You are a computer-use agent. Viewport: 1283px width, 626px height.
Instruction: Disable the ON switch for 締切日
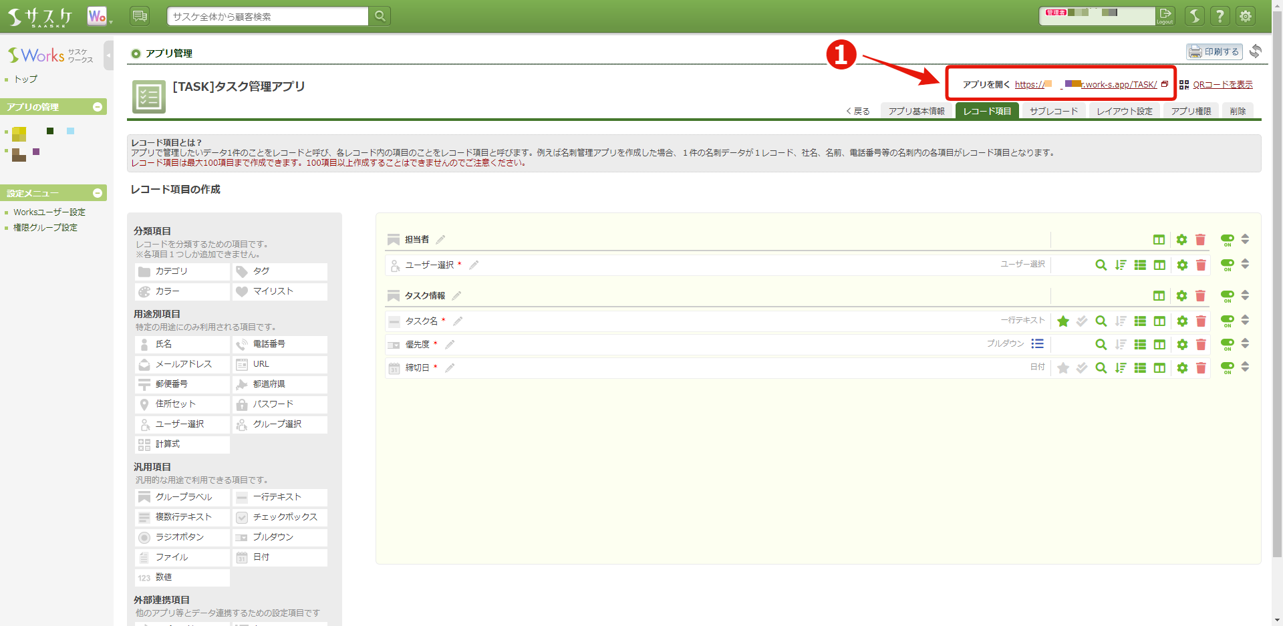tap(1227, 367)
